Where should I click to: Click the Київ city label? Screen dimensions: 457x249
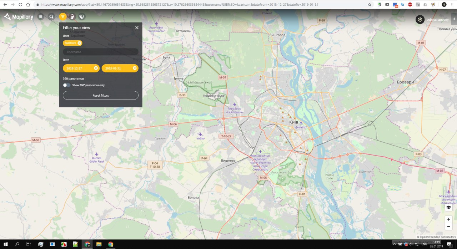[x=293, y=122]
